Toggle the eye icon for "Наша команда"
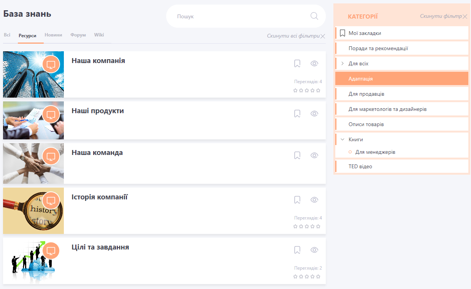Image resolution: width=471 pixels, height=289 pixels. [314, 155]
